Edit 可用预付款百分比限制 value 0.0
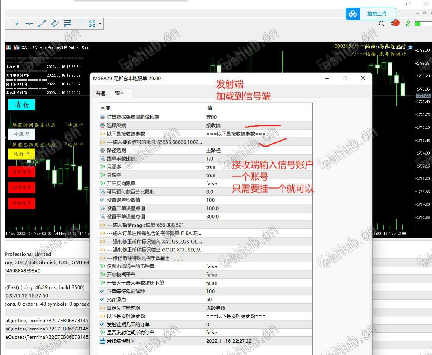 pyautogui.click(x=259, y=192)
